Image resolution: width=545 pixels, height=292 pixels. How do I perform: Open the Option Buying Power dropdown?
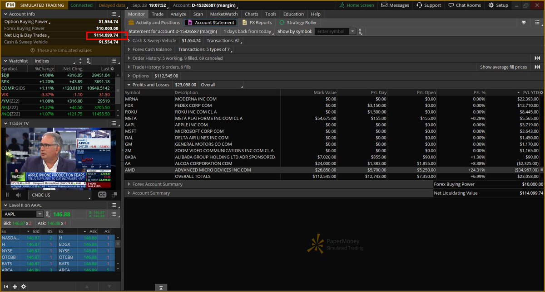28,21
